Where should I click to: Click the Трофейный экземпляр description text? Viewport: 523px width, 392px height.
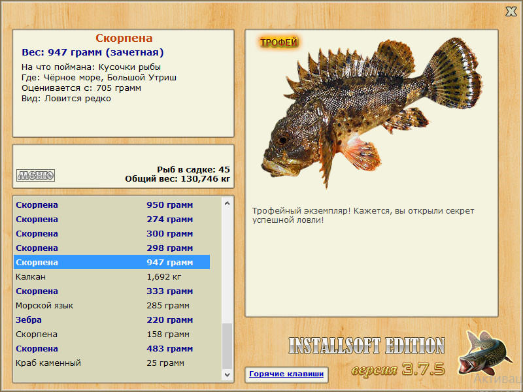click(363, 216)
